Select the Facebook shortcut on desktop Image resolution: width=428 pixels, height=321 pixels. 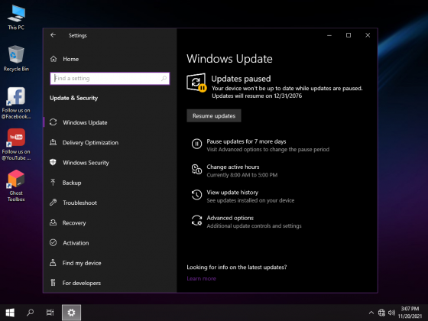click(16, 103)
